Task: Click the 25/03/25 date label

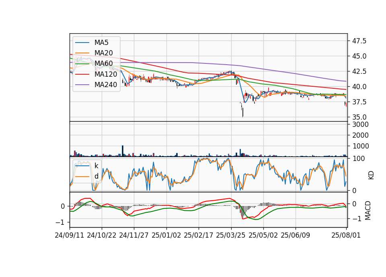Action: [x=231, y=235]
